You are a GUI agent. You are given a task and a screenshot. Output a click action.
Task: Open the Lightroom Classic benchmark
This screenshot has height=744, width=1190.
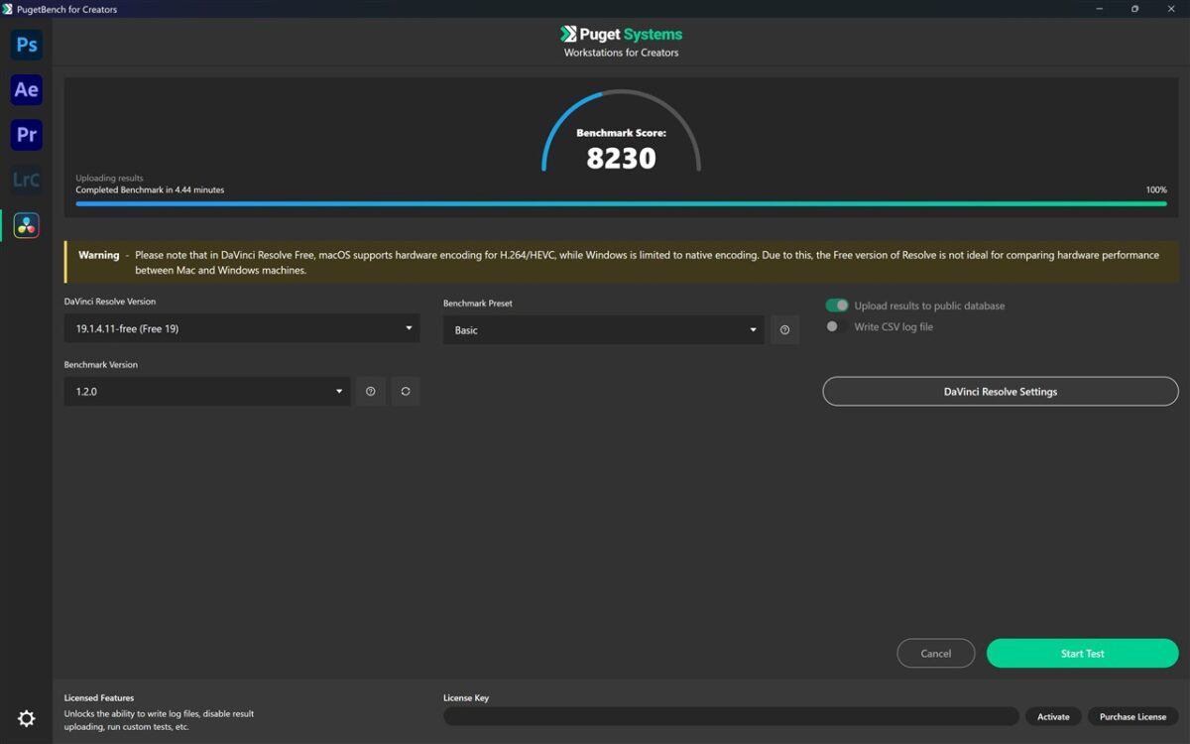(27, 180)
